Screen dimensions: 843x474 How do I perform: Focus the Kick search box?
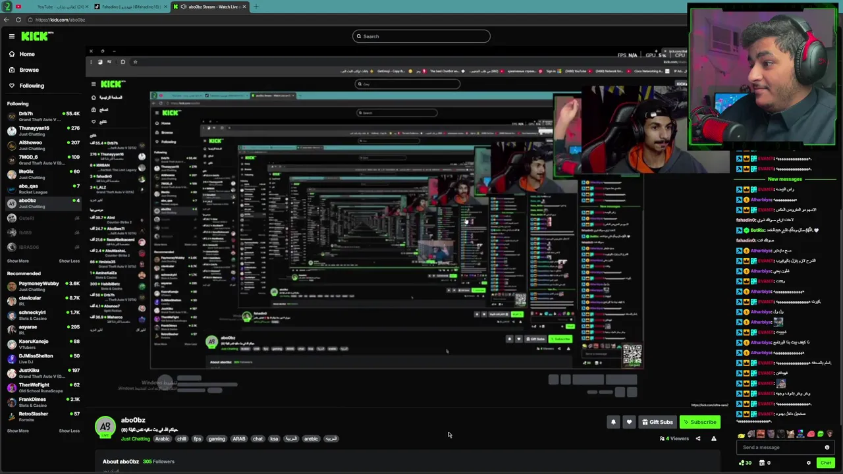click(x=421, y=36)
